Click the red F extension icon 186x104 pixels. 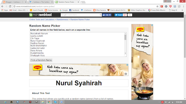tap(162, 6)
